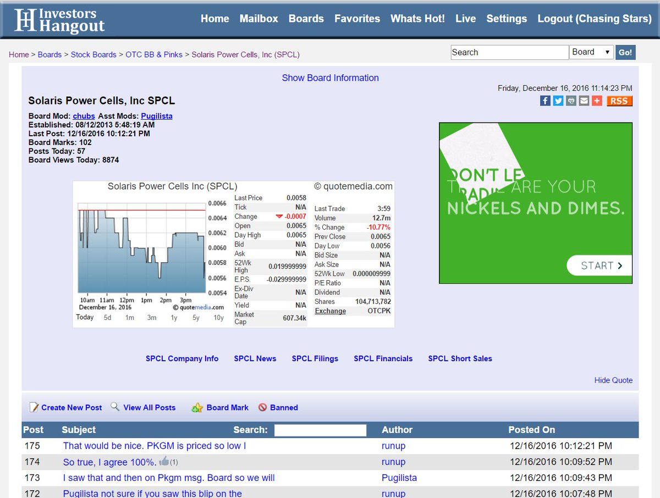This screenshot has height=498, width=660.
Task: Open runup author link on post 175
Action: 393,446
